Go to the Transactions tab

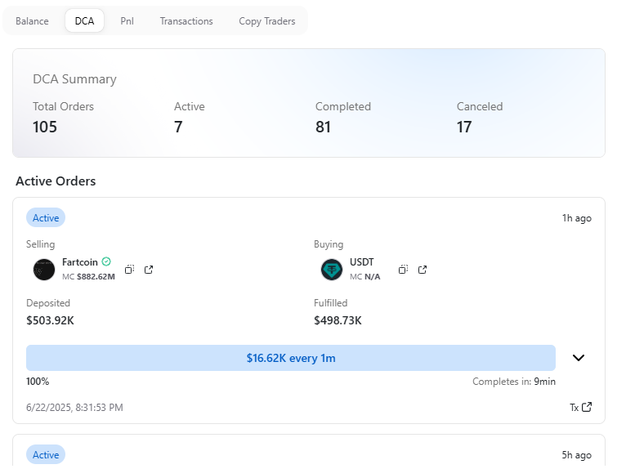[x=186, y=21]
